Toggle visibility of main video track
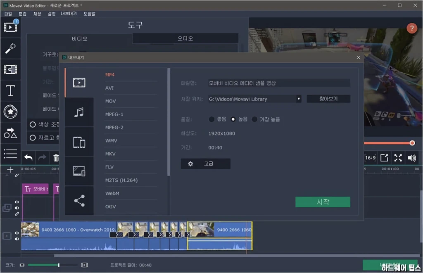 (17, 233)
